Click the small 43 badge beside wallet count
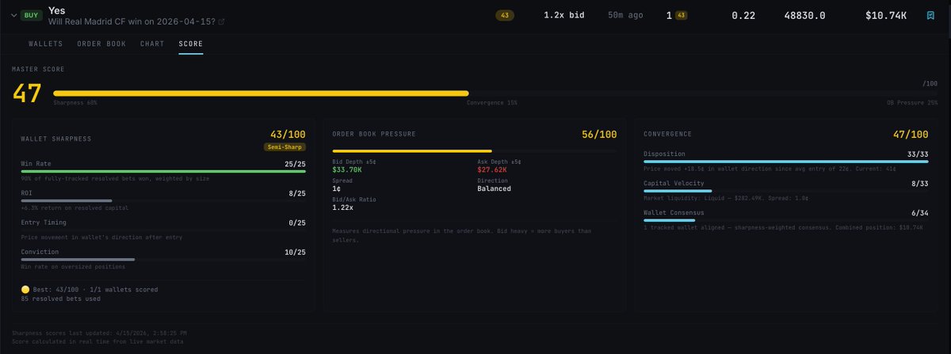Viewport: 951px width, 354px height. [682, 15]
